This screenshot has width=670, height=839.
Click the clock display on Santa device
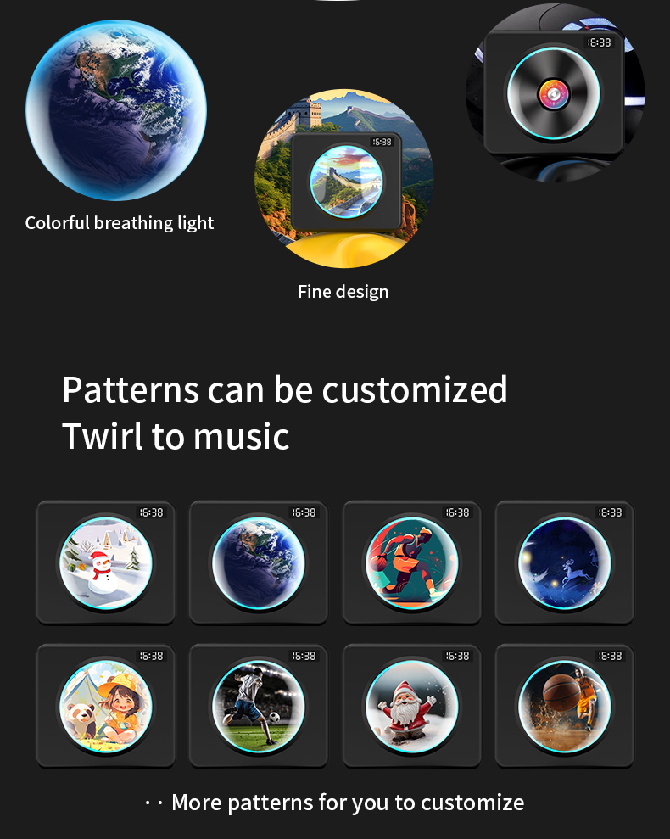click(457, 656)
